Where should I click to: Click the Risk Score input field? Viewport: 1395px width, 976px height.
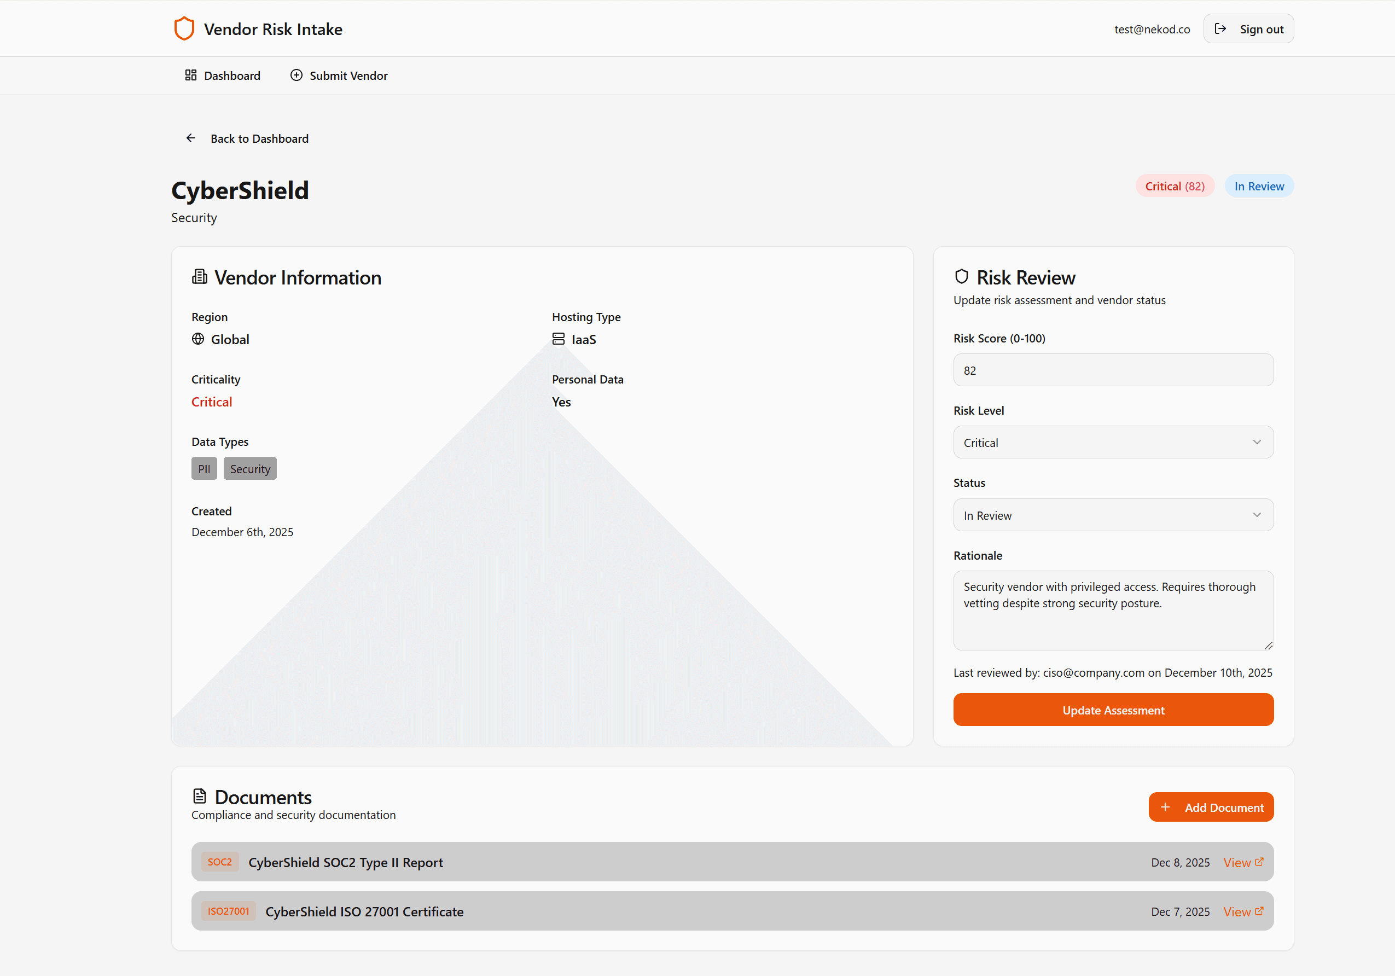point(1113,370)
